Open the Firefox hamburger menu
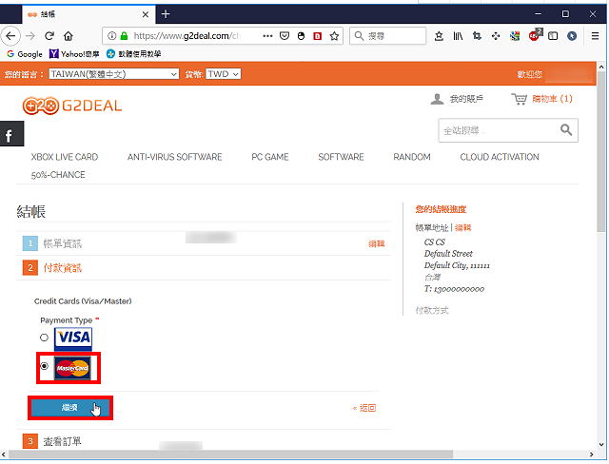This screenshot has width=609, height=464. tap(595, 36)
